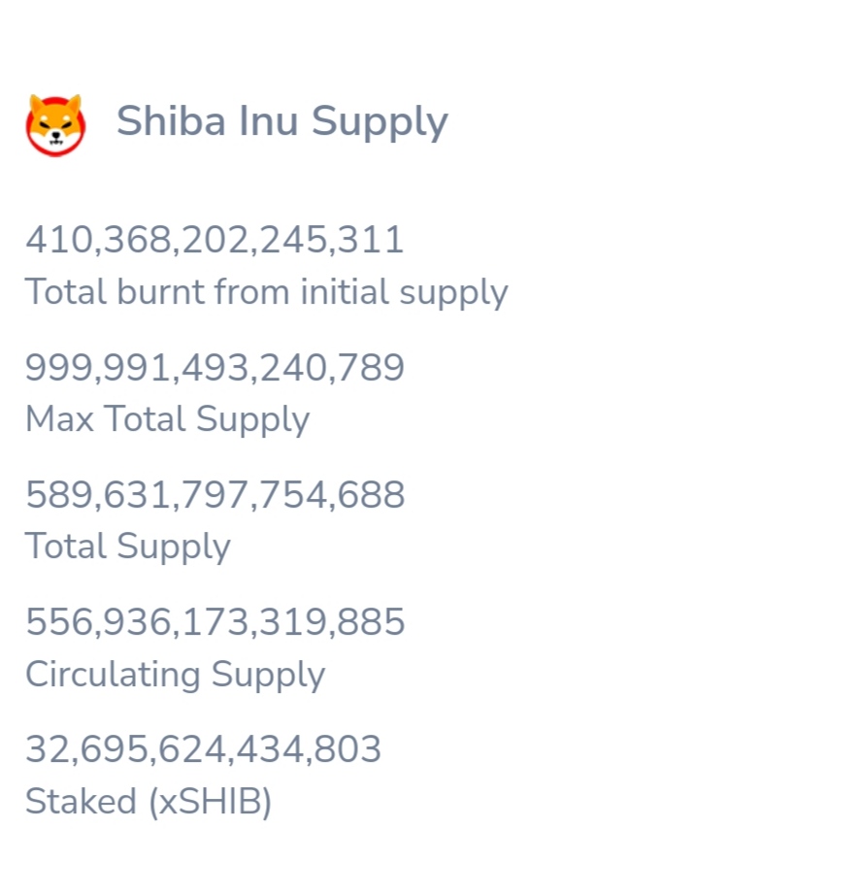
Task: Select the burnt amount 410,368,202,245,311
Action: point(215,240)
